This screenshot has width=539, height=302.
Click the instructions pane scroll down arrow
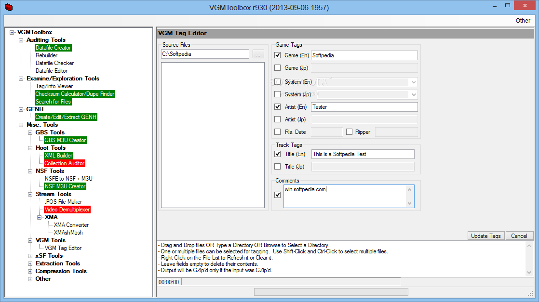click(529, 273)
